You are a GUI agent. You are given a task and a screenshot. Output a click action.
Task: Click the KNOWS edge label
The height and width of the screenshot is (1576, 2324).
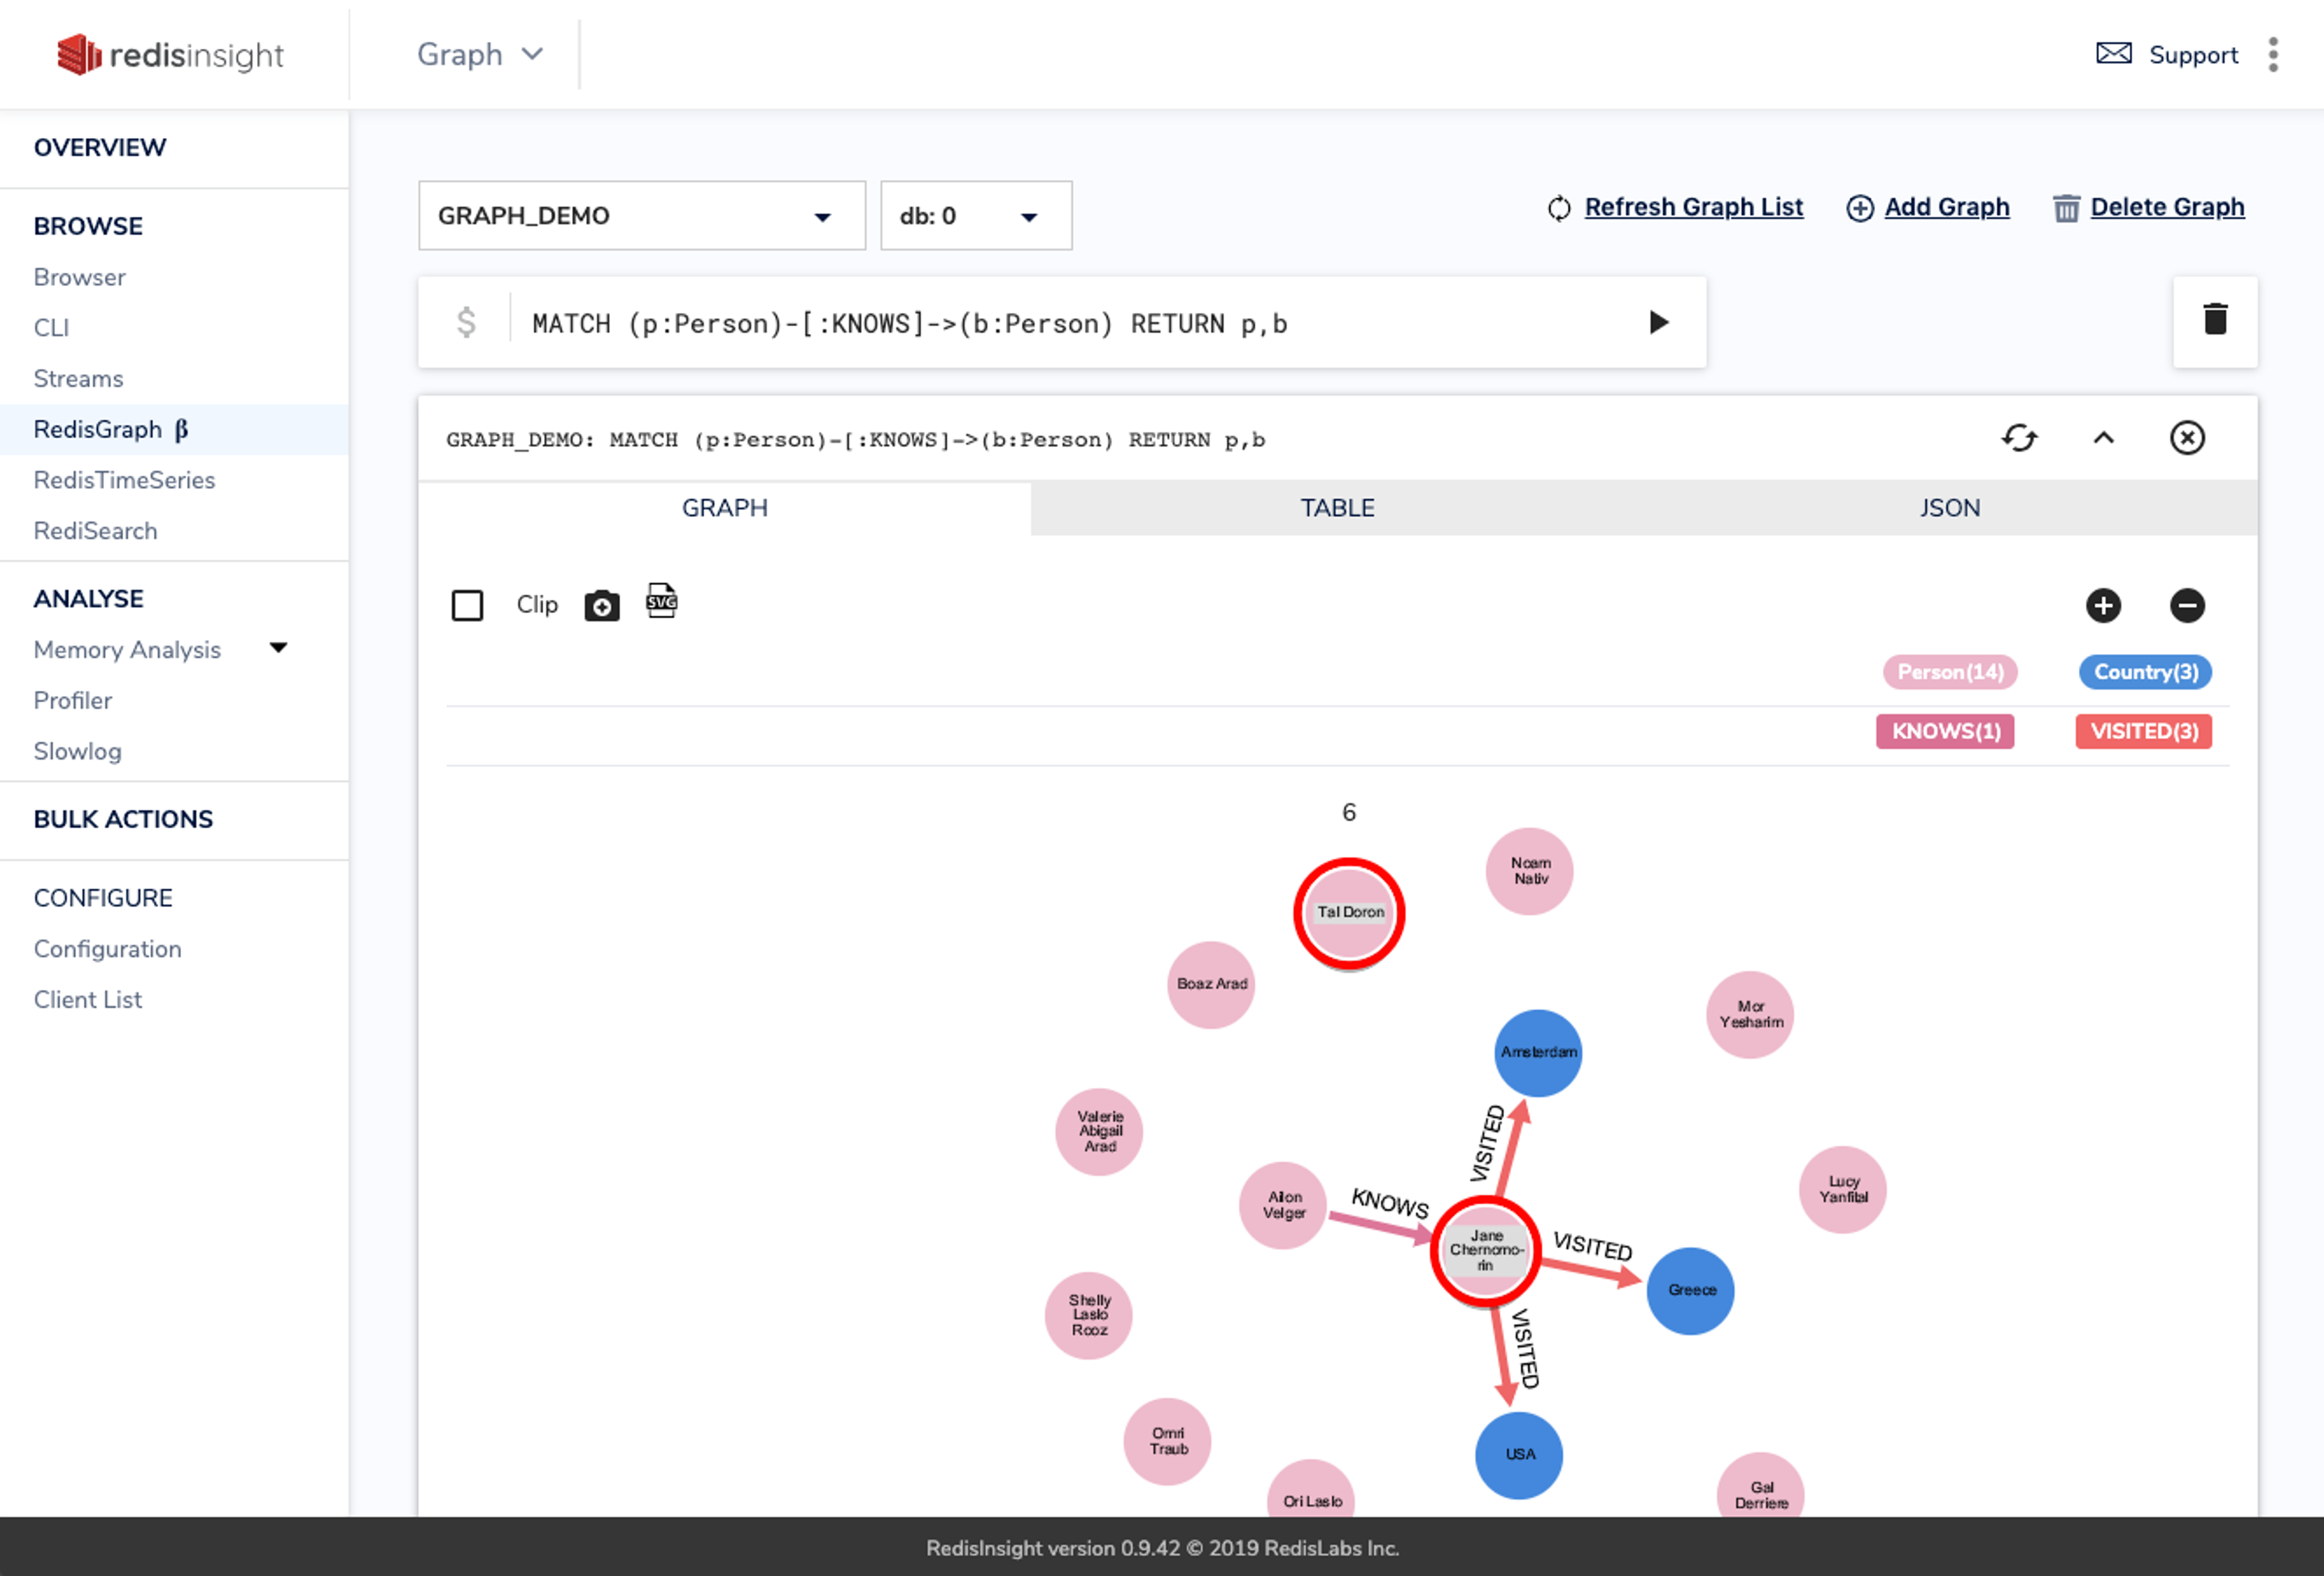pyautogui.click(x=1390, y=1203)
